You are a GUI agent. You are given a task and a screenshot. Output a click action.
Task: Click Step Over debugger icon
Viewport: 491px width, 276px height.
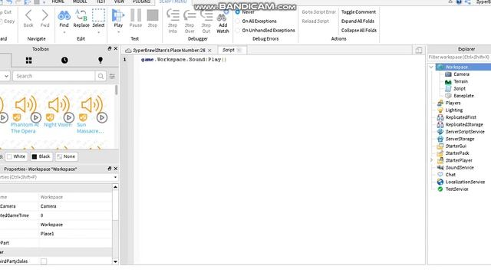pos(189,15)
